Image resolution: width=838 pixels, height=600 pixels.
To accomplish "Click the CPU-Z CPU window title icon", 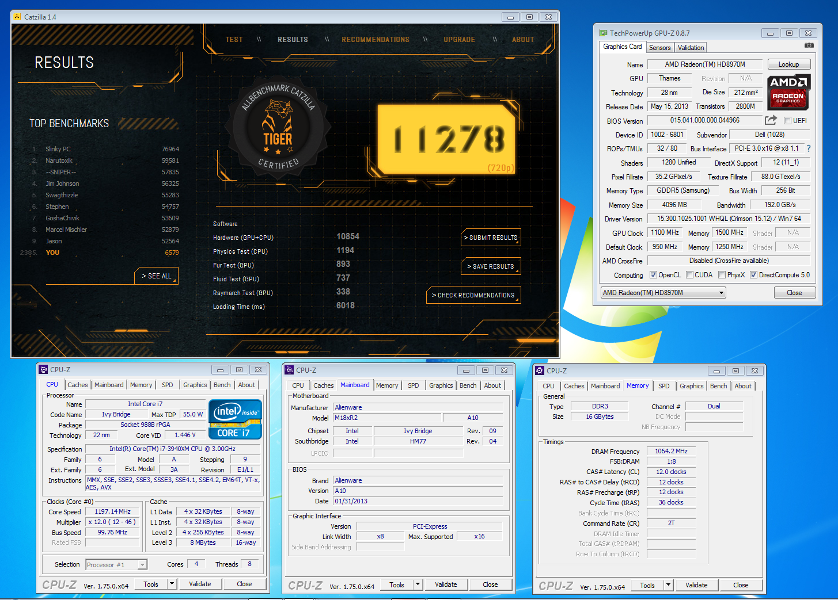I will tap(43, 369).
